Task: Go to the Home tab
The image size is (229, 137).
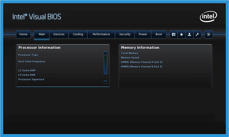Action: [23, 34]
